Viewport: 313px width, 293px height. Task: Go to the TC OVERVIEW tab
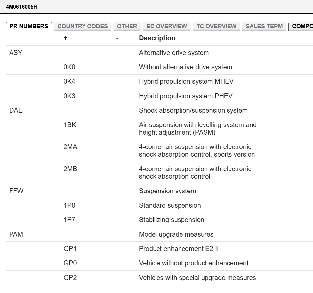(x=216, y=26)
